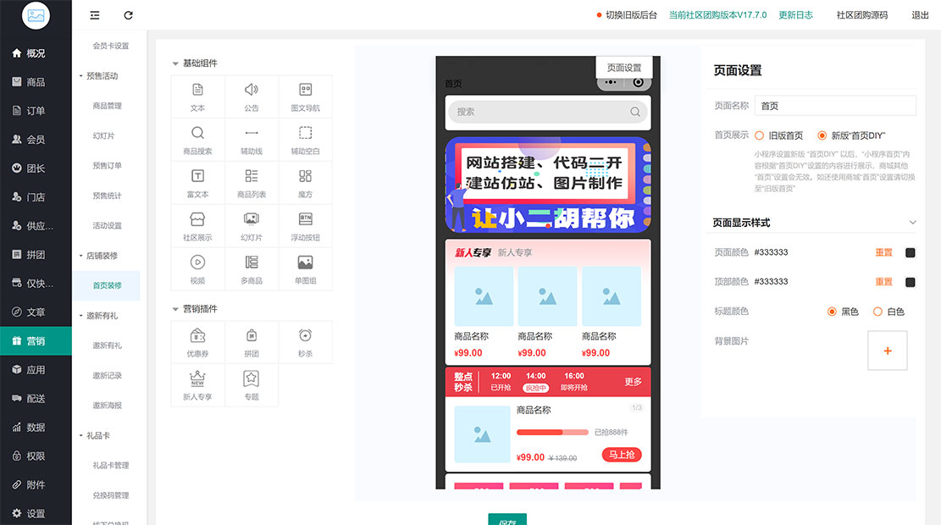Reset 页面颜色 with 重置 link

click(x=883, y=252)
